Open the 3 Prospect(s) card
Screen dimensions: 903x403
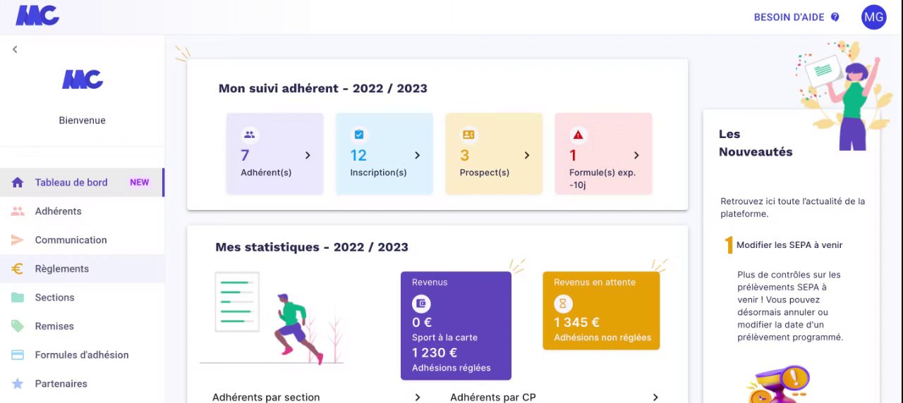coord(494,154)
